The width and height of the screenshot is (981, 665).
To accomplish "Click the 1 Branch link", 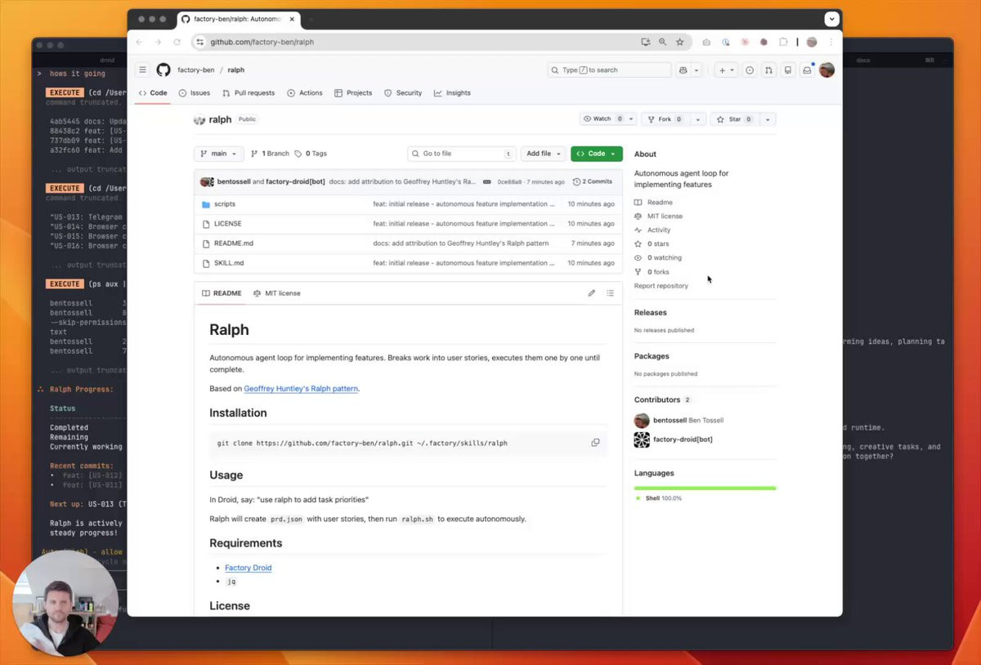I will pos(270,154).
